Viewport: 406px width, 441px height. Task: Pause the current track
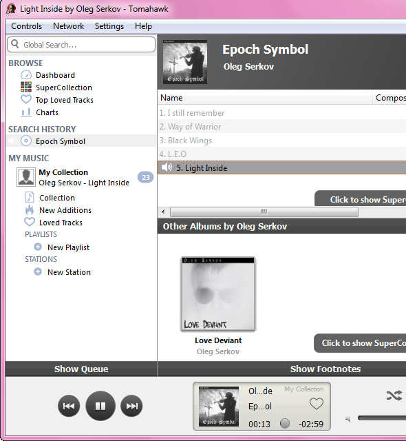100,406
